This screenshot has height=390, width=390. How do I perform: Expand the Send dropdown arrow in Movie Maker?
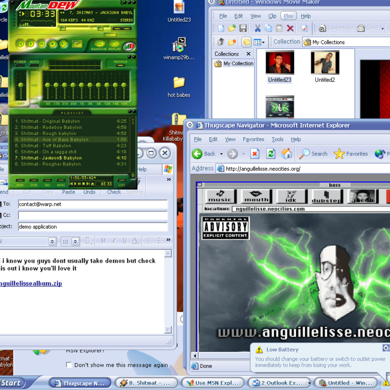pyautogui.click(x=383, y=29)
